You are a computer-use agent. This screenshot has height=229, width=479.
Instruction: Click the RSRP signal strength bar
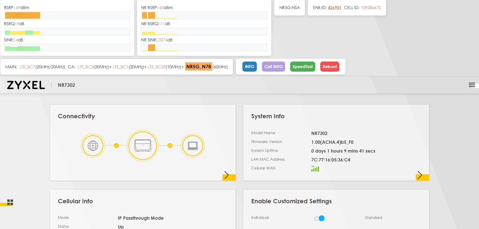coord(67,15)
